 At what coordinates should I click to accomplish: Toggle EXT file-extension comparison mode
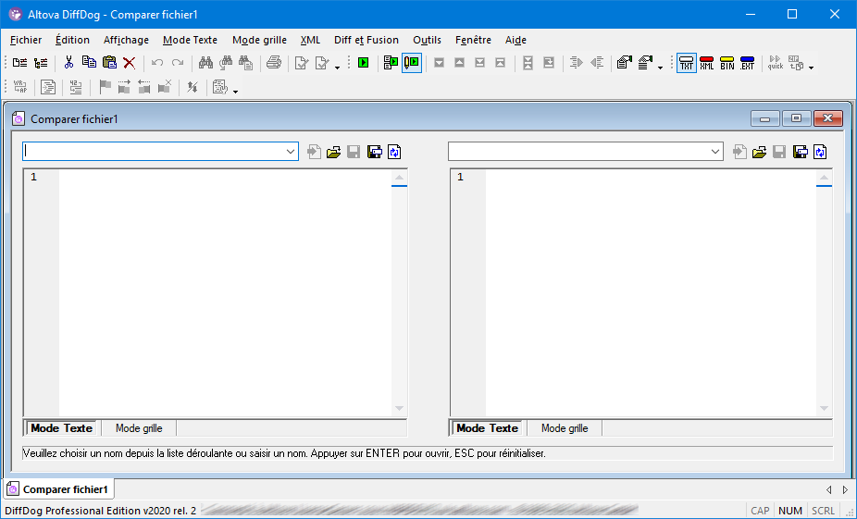(747, 63)
